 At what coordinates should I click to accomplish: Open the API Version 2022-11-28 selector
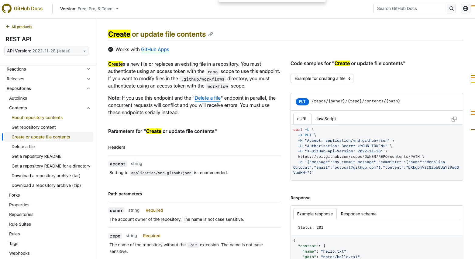[x=46, y=51]
